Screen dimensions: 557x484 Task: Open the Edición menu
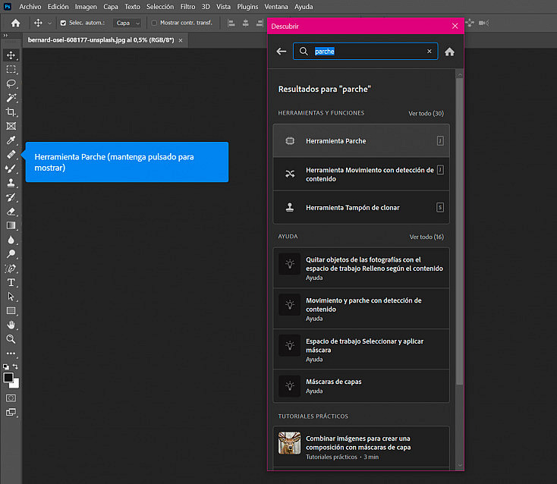(x=58, y=7)
